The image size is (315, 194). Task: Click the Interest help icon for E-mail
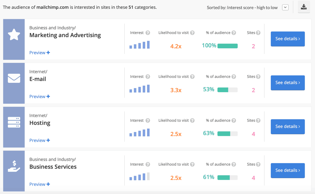pos(148,76)
